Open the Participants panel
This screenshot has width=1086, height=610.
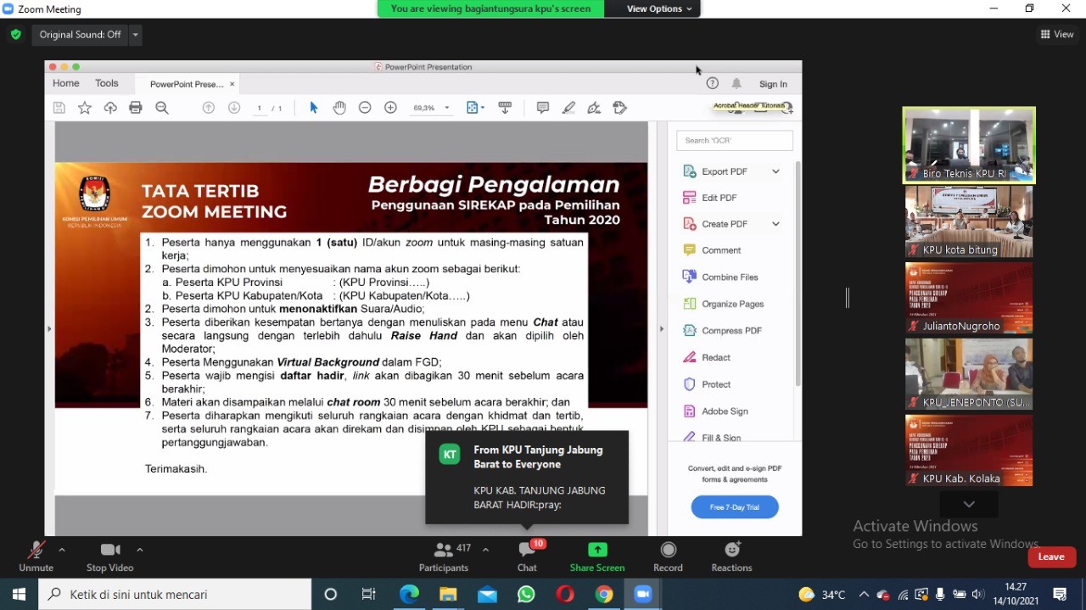pos(443,557)
